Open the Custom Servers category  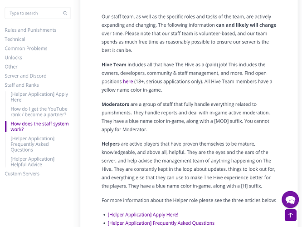[x=22, y=174]
